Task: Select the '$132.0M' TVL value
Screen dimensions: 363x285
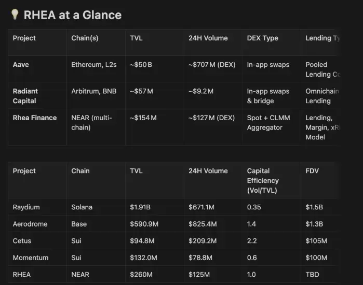Action: [143, 258]
